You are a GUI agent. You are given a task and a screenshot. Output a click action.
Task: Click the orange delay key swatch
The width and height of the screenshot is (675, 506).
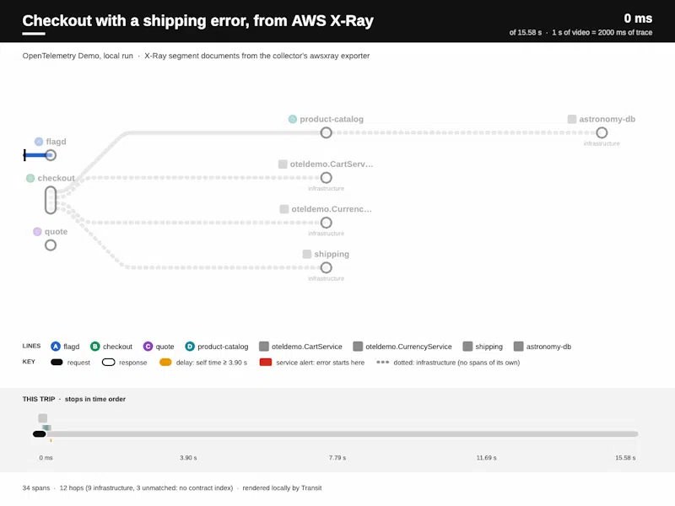pos(165,363)
